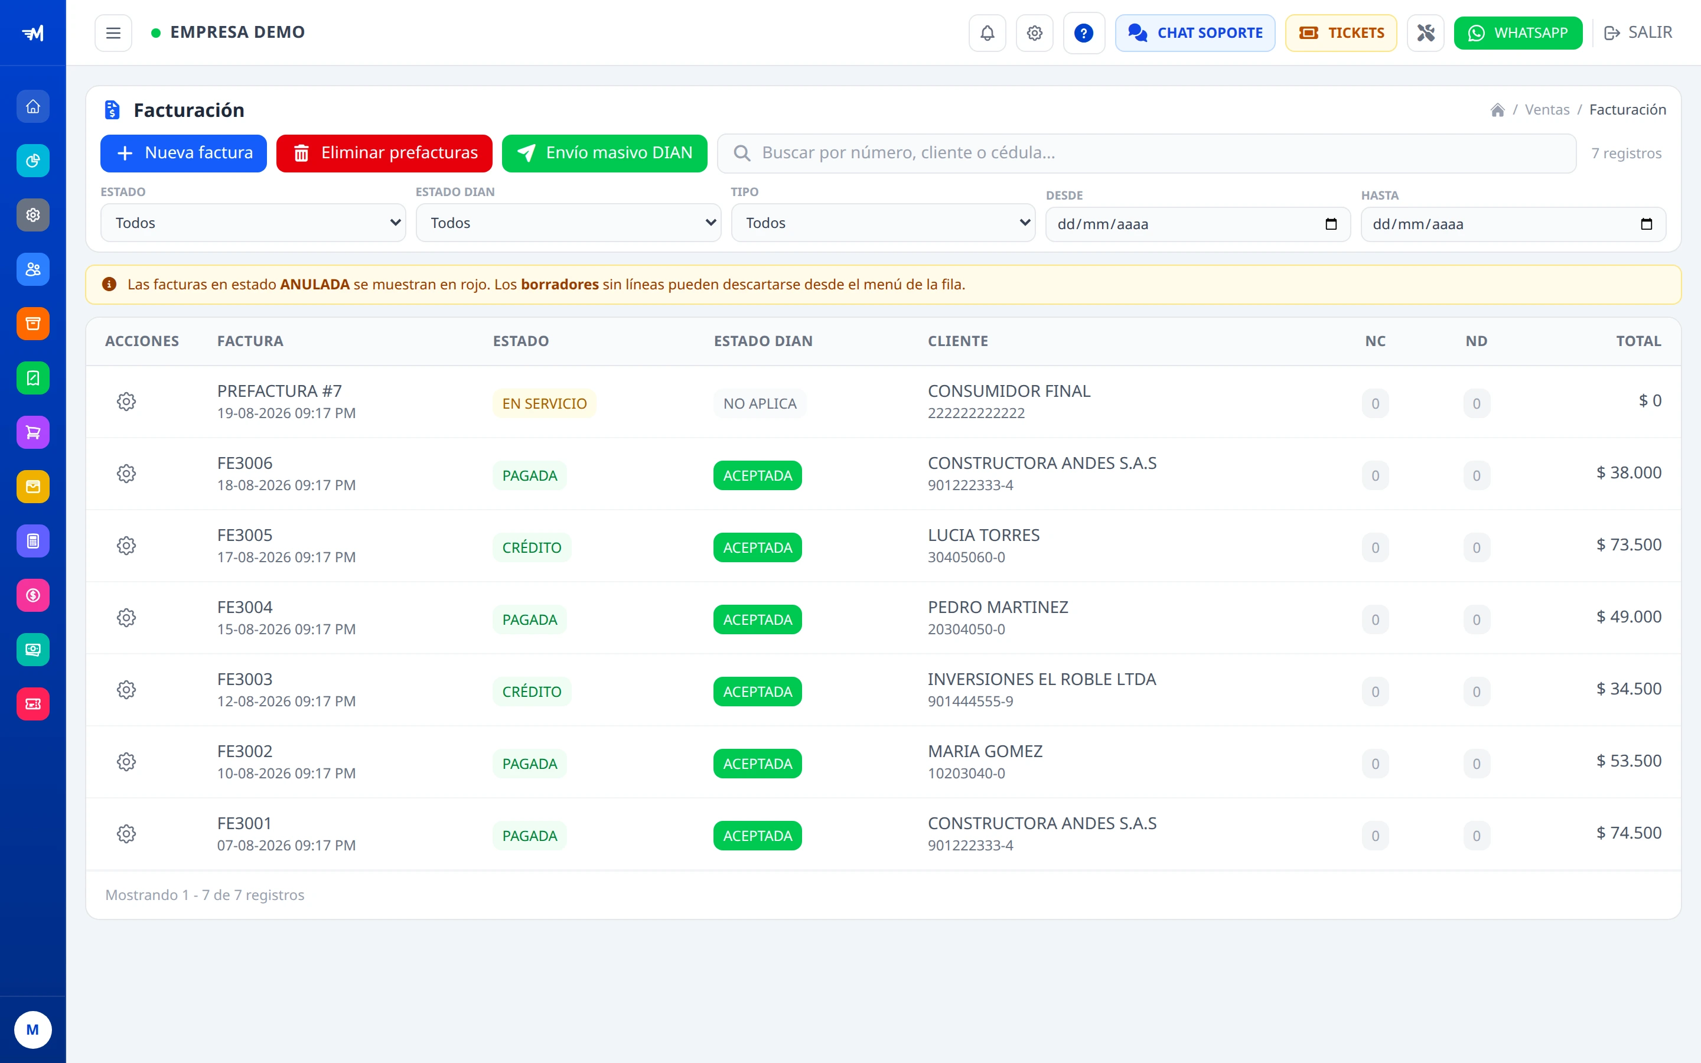This screenshot has height=1063, width=1701.
Task: Open the TICKETS button
Action: coord(1341,33)
